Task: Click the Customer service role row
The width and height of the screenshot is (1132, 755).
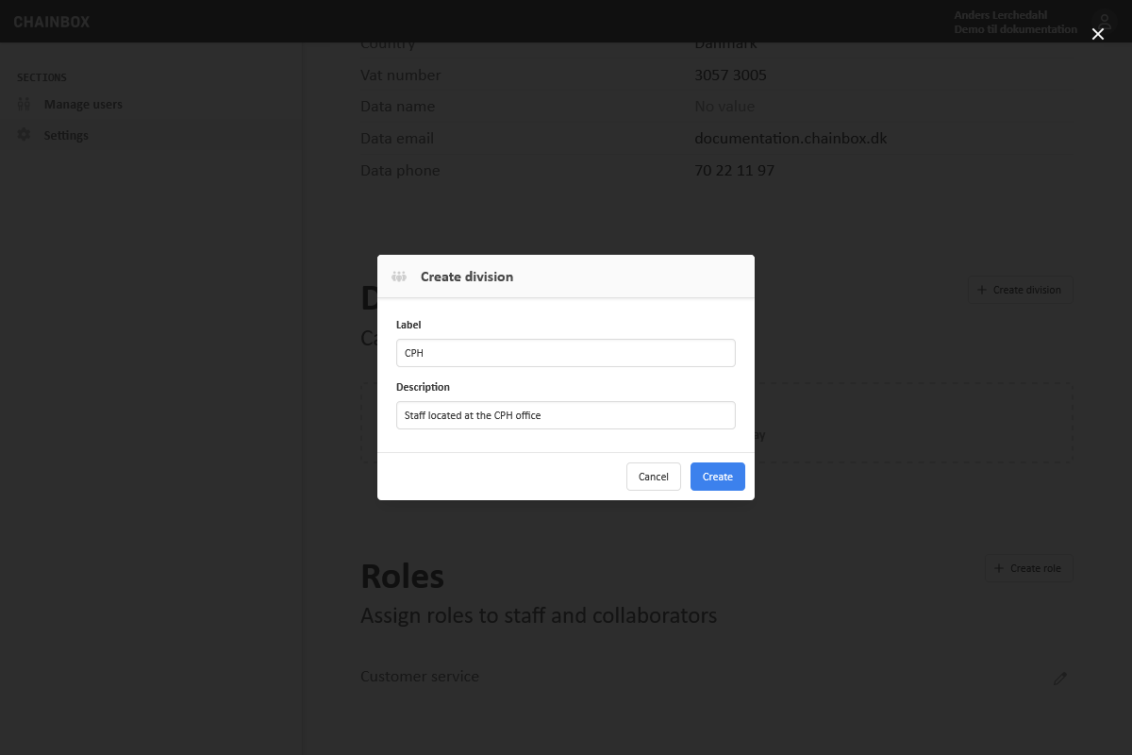Action: pyautogui.click(x=716, y=677)
